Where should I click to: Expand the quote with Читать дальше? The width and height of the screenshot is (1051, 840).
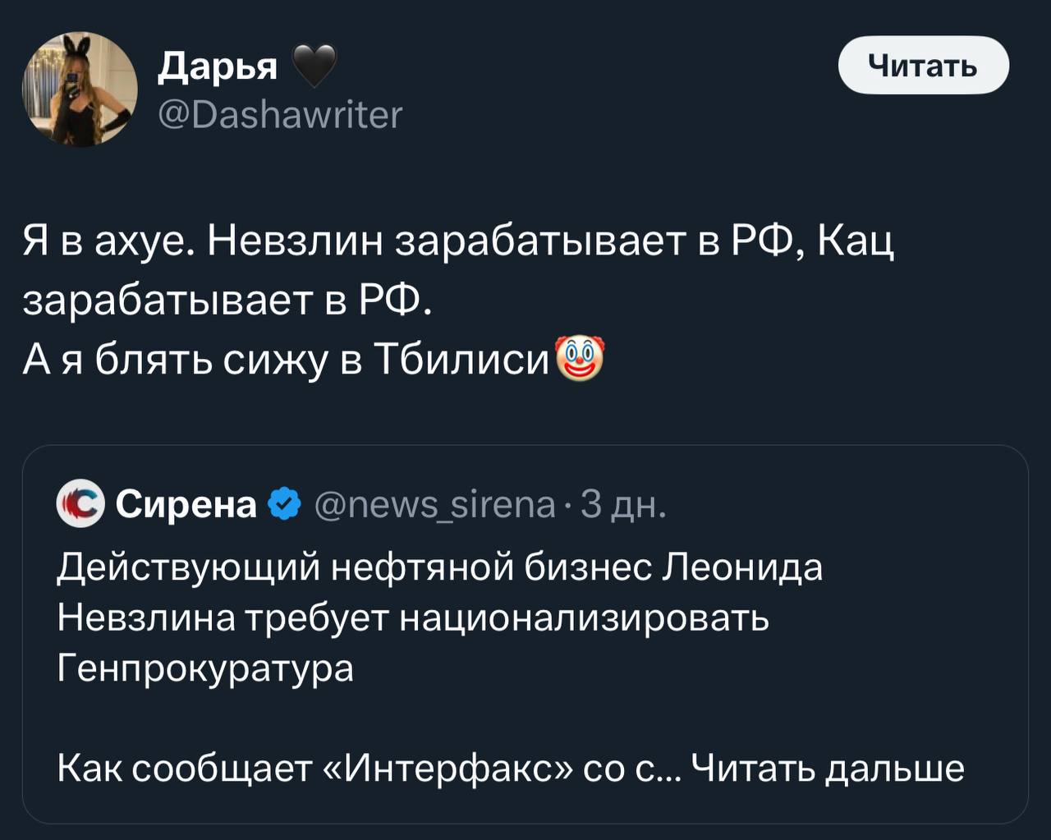(827, 768)
